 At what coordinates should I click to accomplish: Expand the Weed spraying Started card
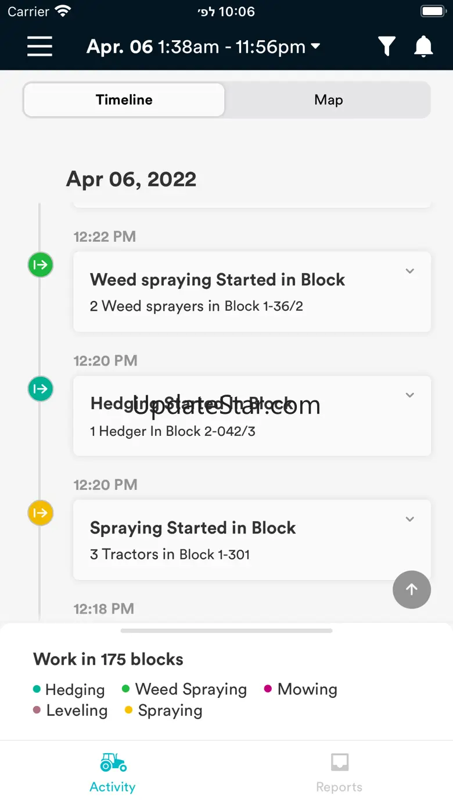(410, 271)
